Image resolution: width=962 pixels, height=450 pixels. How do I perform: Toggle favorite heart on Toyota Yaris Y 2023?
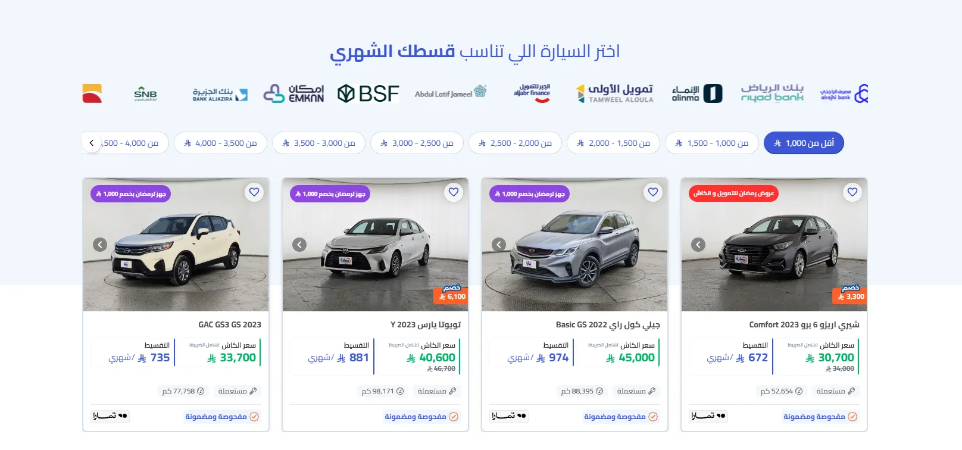coord(453,192)
